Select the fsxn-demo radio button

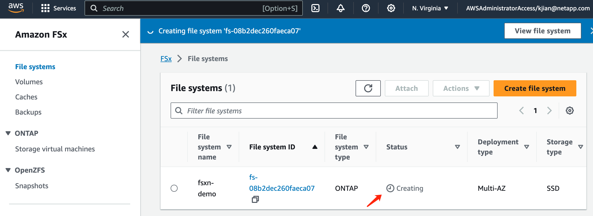(x=174, y=188)
